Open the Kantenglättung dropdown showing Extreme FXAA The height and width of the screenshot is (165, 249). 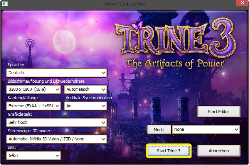(x=34, y=106)
